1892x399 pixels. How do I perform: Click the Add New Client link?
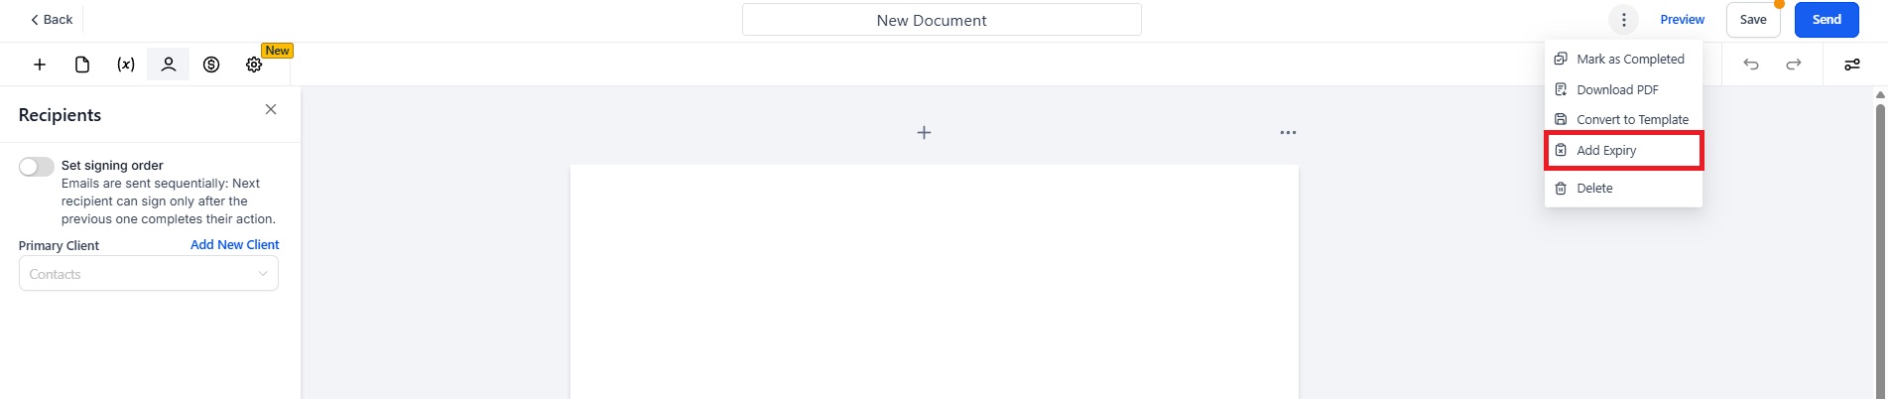(x=235, y=244)
